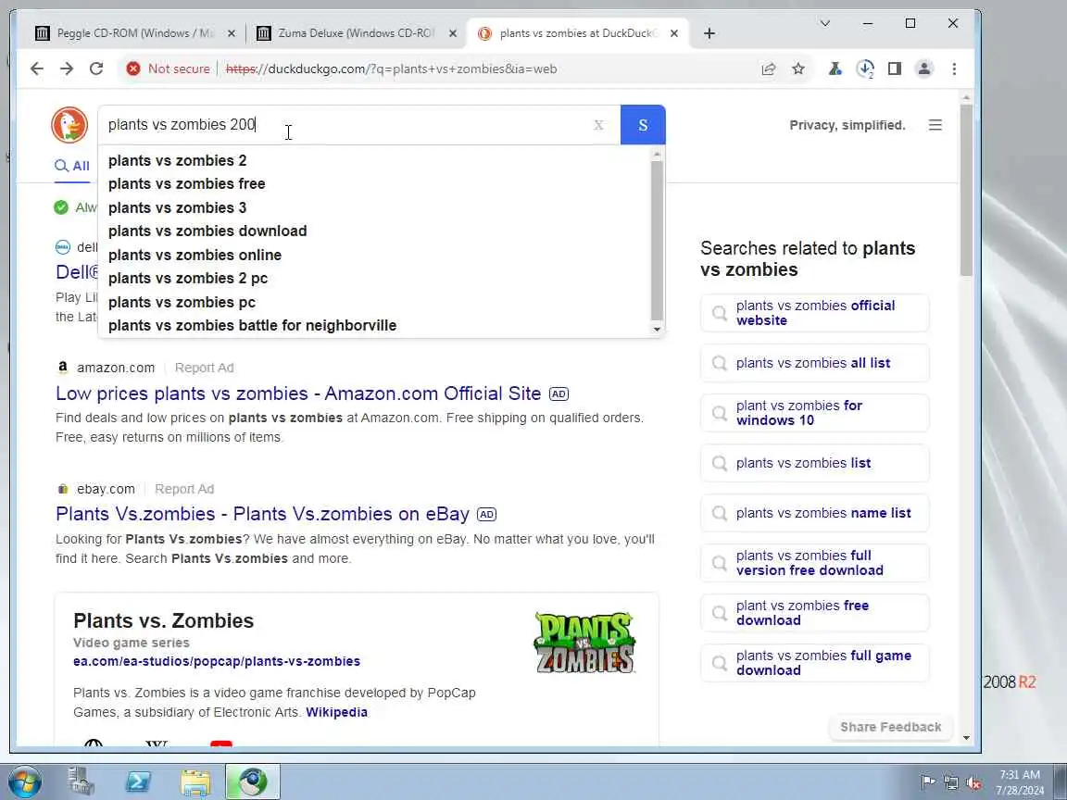Open a new tab with plus button

point(709,33)
